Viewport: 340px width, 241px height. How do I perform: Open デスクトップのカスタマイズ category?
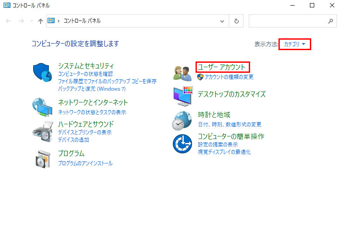(232, 94)
